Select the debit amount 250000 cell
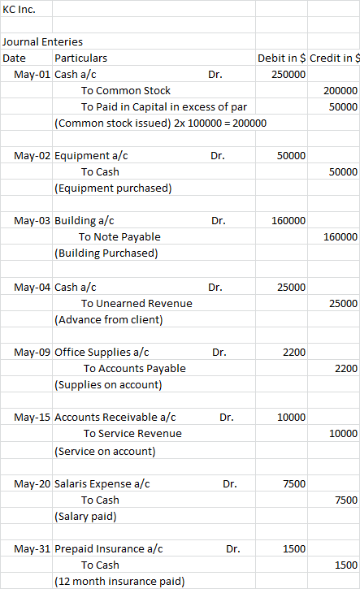This screenshot has width=360, height=589. click(281, 74)
